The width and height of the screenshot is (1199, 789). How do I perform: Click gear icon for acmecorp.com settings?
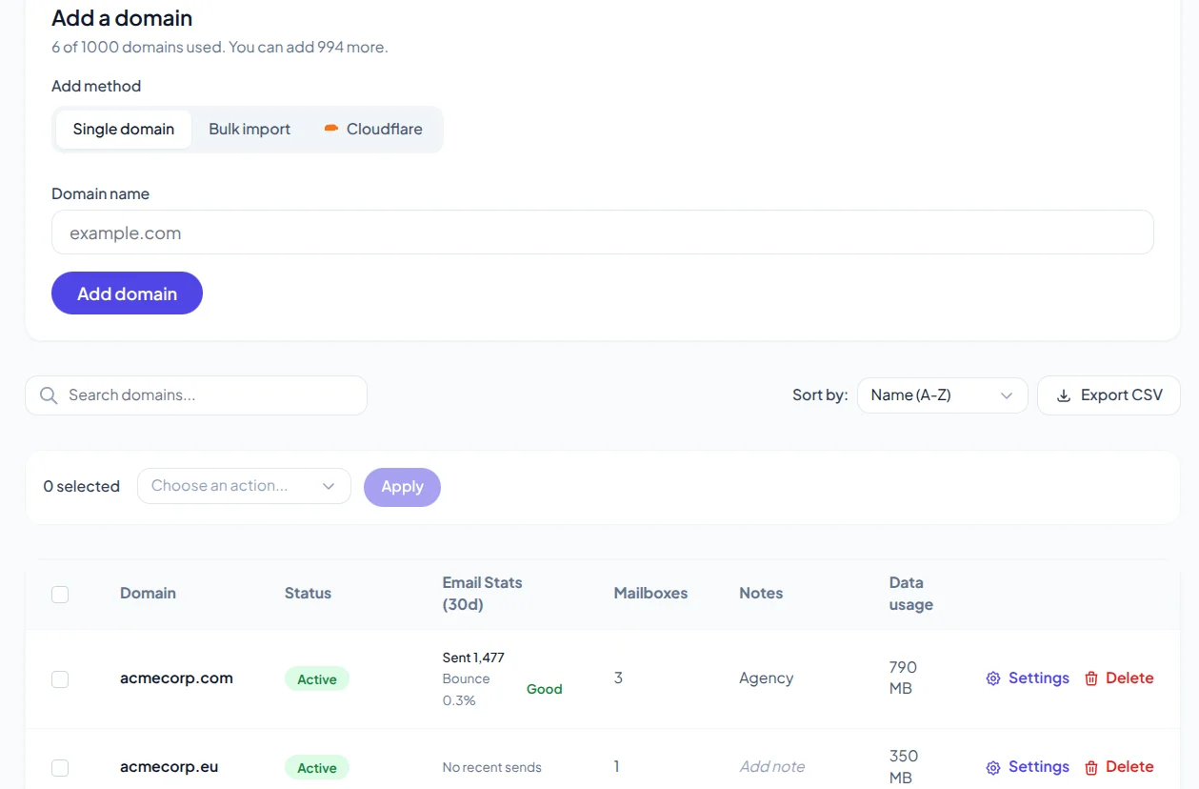[x=993, y=678]
